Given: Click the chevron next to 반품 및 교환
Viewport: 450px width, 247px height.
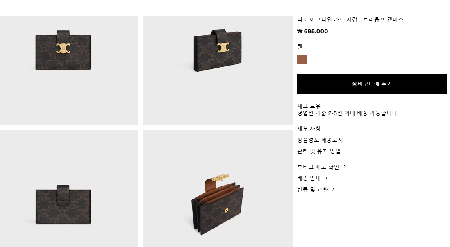Looking at the screenshot, I should 334,189.
